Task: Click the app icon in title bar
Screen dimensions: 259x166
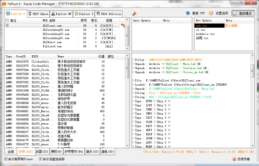Action: (x=4, y=4)
